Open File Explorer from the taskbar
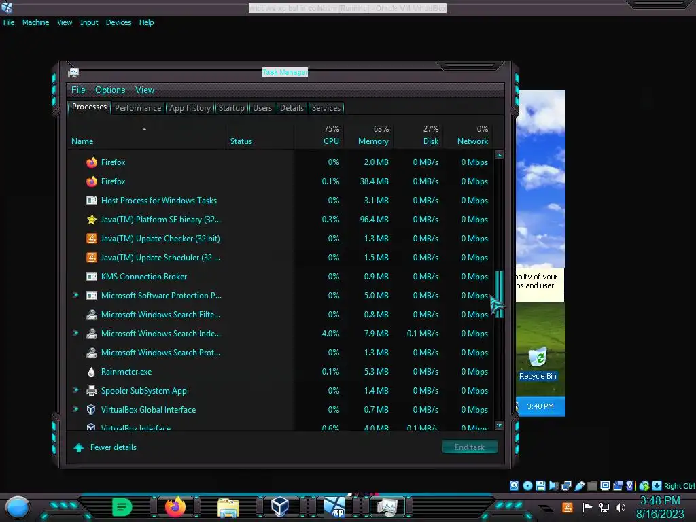This screenshot has height=522, width=696. tap(228, 507)
